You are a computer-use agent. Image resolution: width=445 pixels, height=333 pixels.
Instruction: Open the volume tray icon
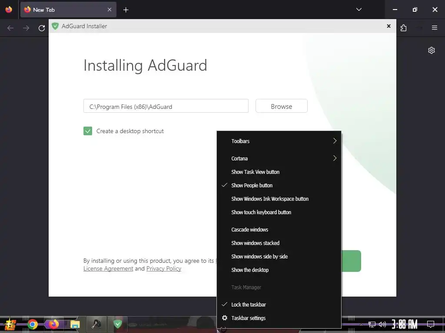coord(382,324)
